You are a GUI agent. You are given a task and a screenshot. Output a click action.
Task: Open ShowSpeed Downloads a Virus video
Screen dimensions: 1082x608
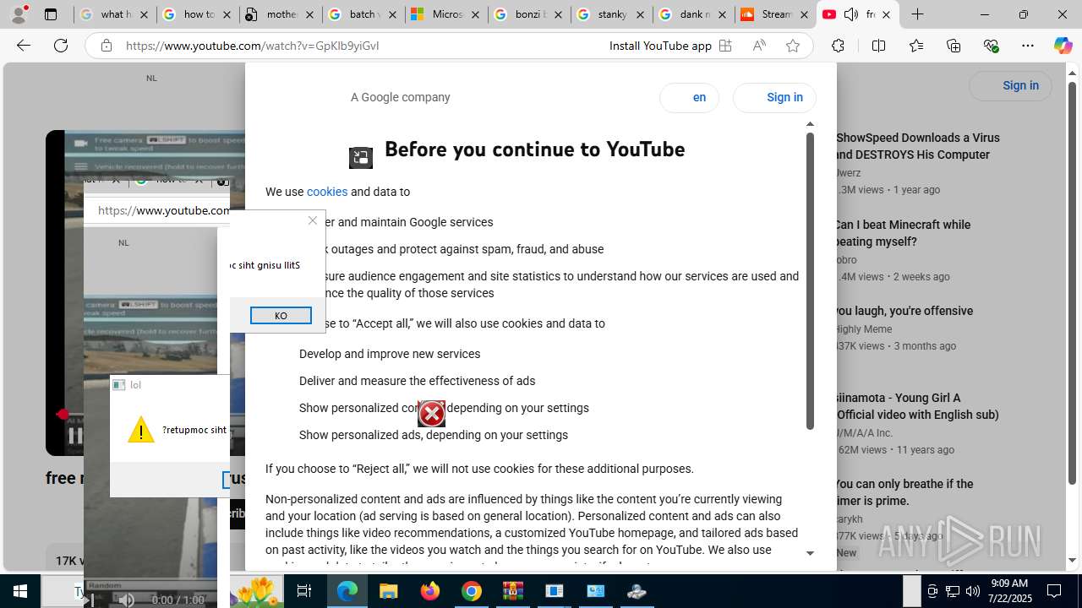click(917, 146)
